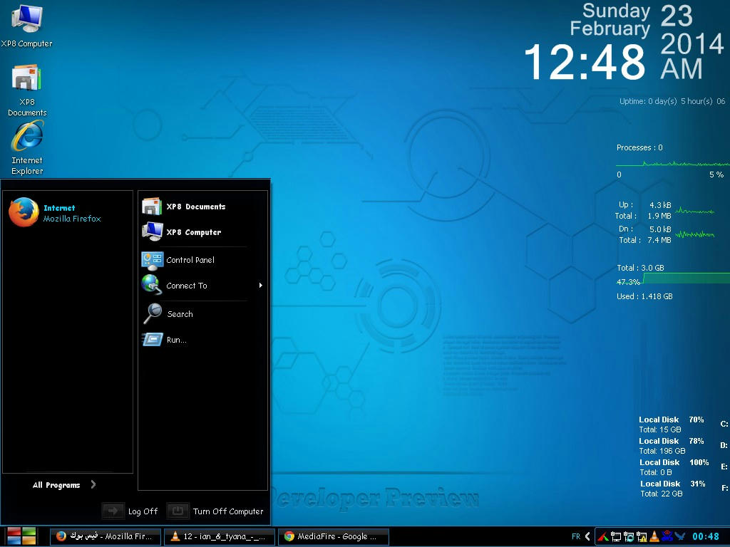Click Log Off text button
Screen dimensions: 730x547
143,511
